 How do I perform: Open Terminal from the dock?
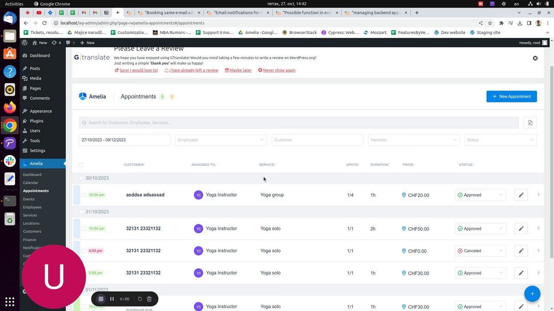click(x=10, y=200)
